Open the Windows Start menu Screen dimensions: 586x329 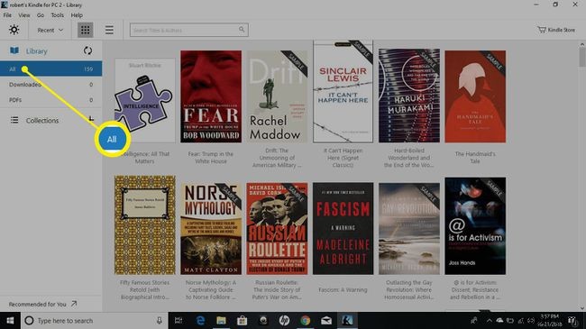pyautogui.click(x=10, y=320)
